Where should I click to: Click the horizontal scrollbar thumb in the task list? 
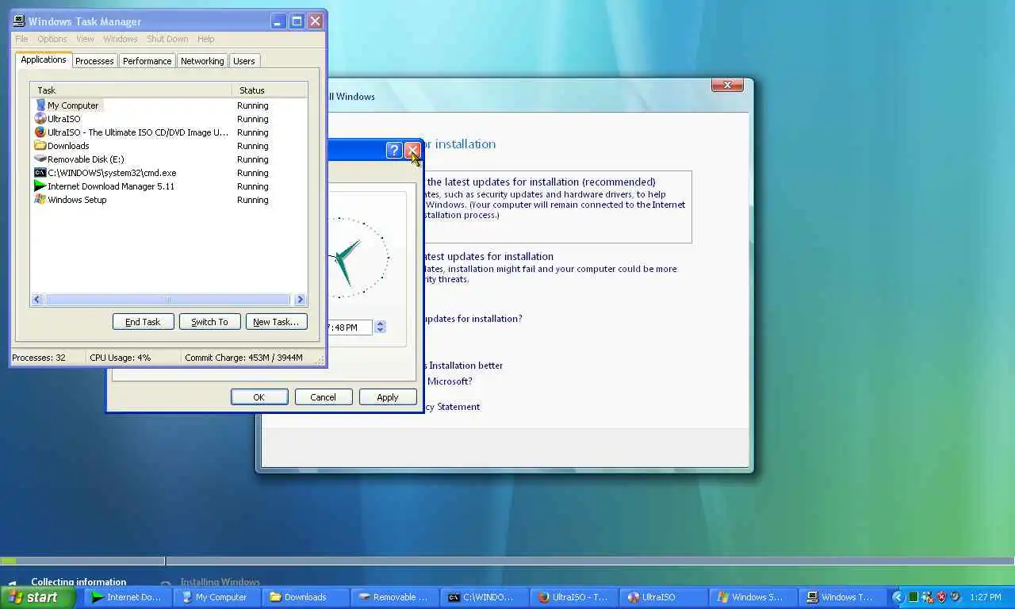coord(167,300)
